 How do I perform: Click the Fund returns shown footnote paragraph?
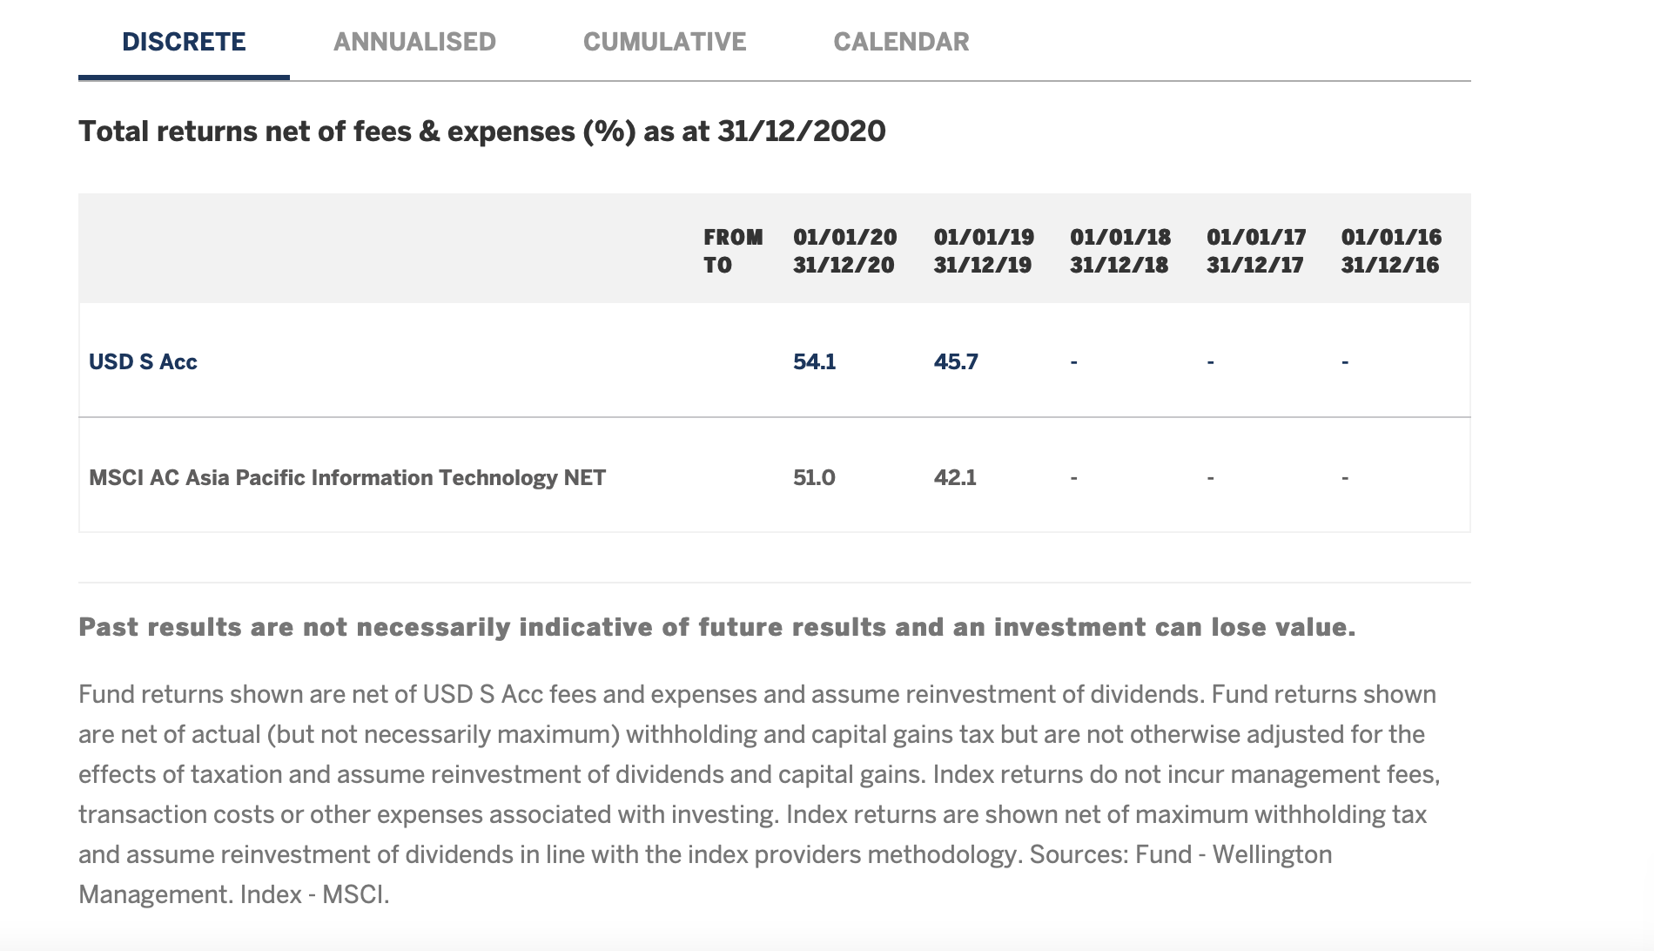coord(757,793)
